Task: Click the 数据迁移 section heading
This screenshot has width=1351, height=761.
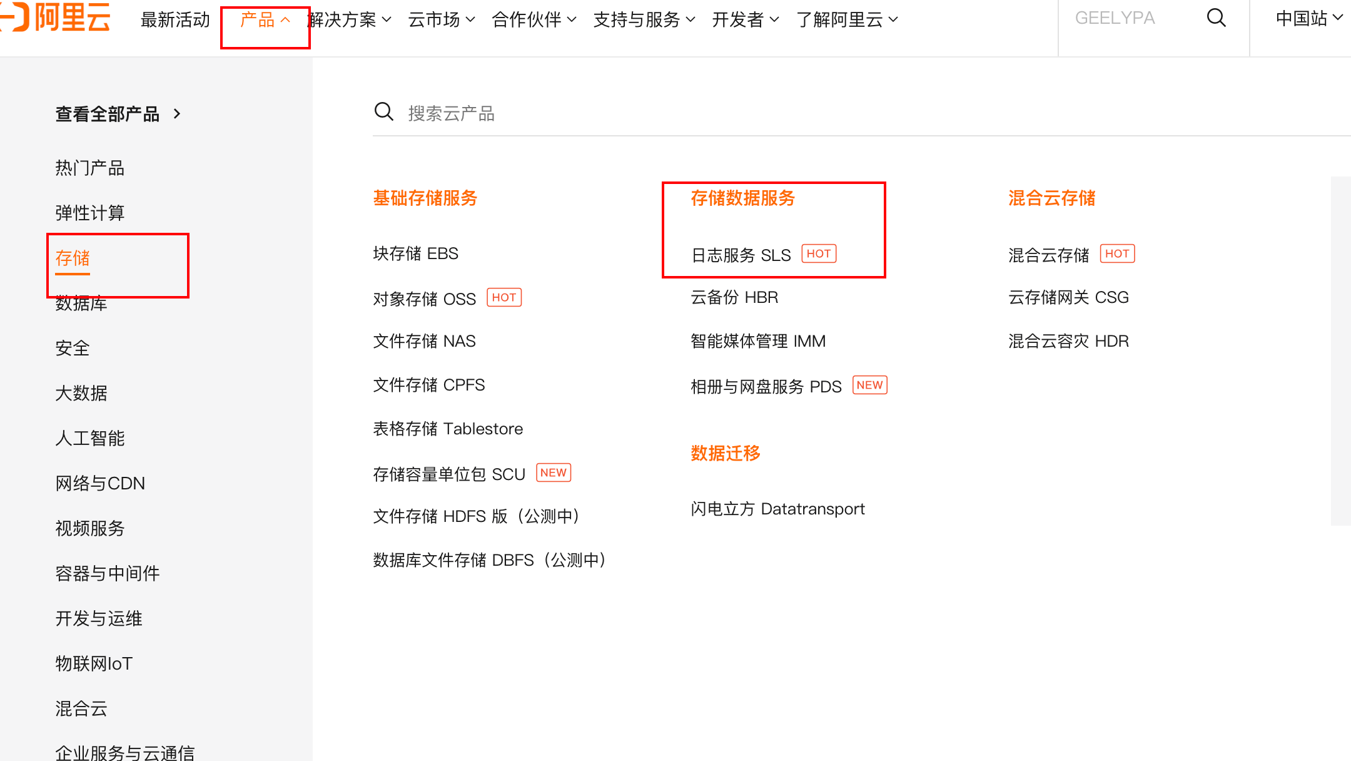Action: [x=726, y=453]
